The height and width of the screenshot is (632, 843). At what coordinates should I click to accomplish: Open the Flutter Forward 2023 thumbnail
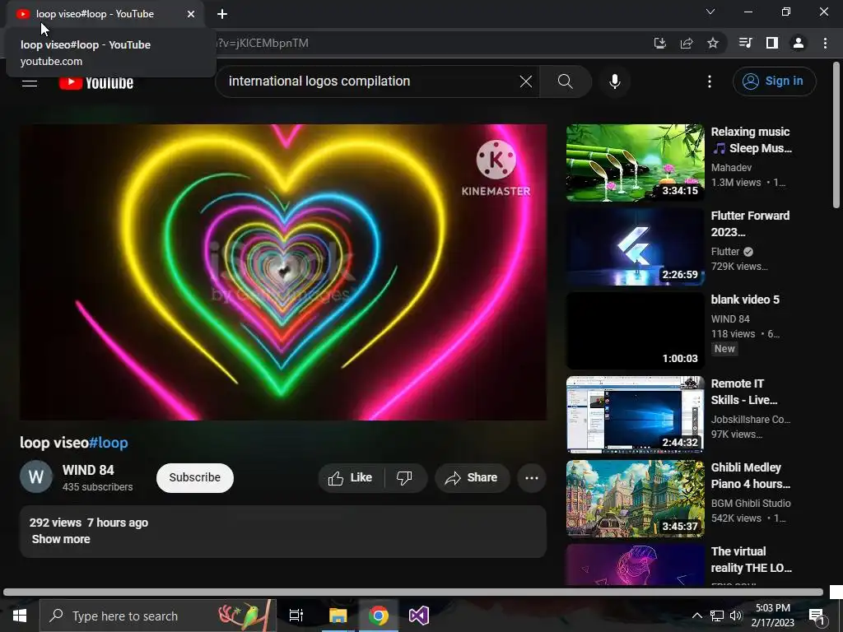pos(635,247)
